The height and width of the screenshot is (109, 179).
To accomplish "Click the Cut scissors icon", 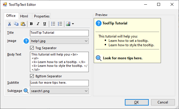I will 10,24.
